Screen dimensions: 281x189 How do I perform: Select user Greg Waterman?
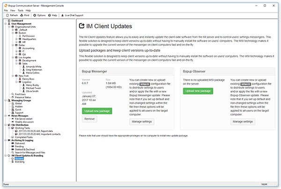click(x=34, y=70)
